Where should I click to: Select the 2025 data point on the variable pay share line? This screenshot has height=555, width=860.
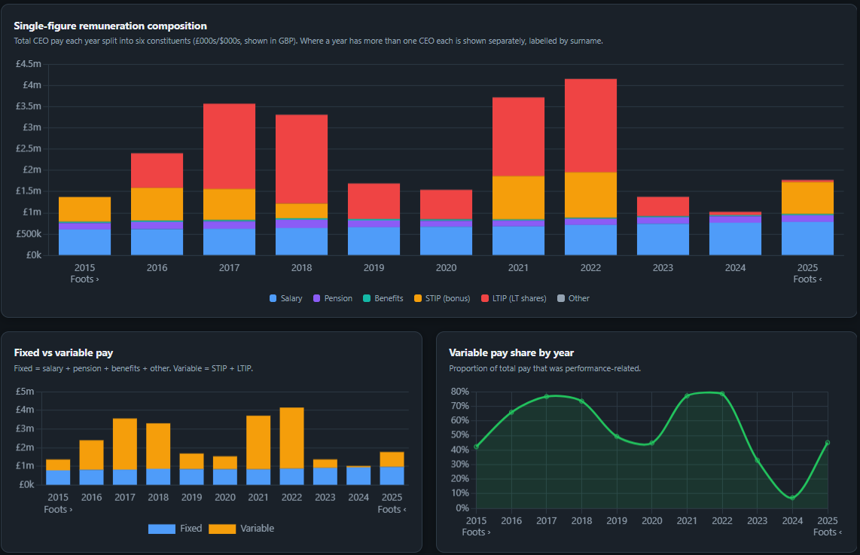pos(828,443)
